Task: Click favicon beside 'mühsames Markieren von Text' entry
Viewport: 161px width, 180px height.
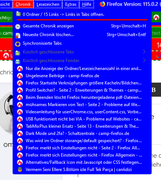Action: point(20,105)
